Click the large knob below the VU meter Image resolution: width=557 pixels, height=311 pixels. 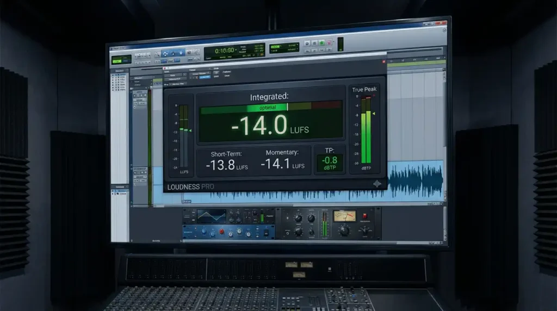point(344,231)
